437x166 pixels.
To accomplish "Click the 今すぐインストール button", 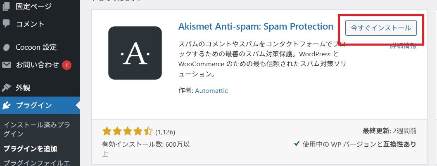I will tap(381, 28).
